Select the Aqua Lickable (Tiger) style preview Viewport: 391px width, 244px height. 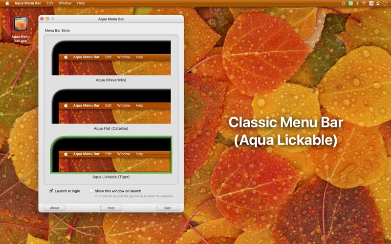[x=111, y=155]
